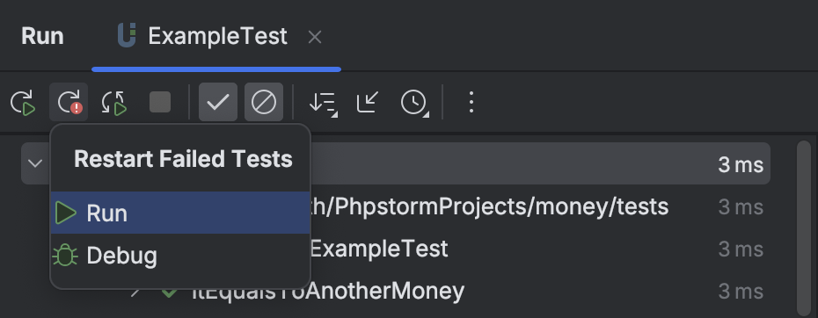Collapse the root test results node
The image size is (818, 318).
pos(35,163)
